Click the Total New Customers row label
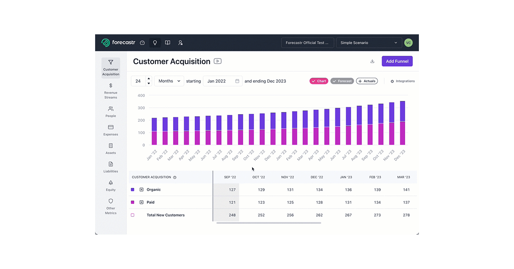Viewport: 514px width, 269px height. [x=165, y=215]
